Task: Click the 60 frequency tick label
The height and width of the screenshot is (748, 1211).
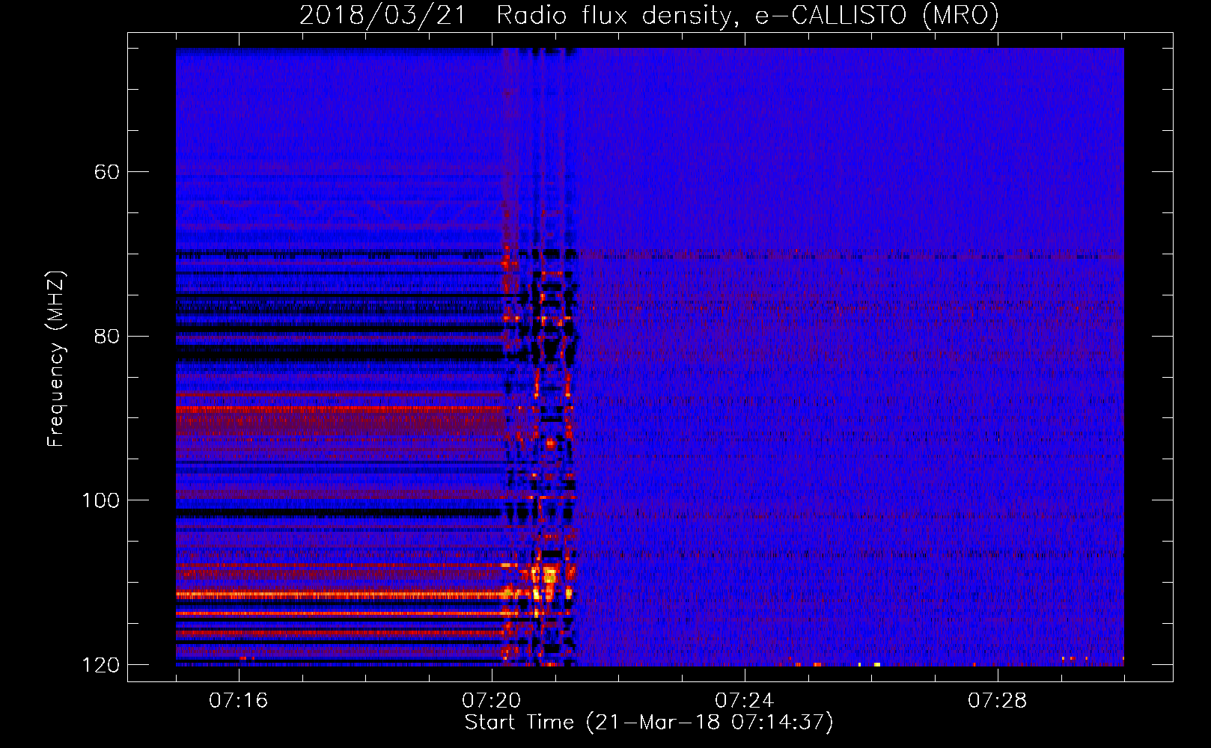Action: pyautogui.click(x=107, y=172)
